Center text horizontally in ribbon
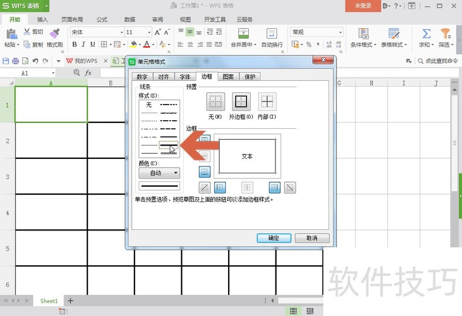Screen dimensions: 462x316 [191, 44]
